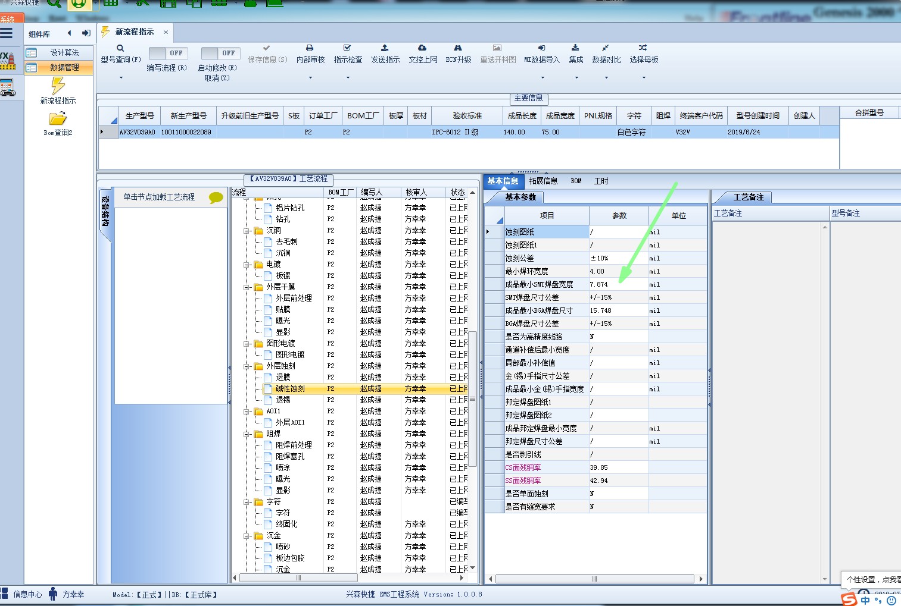Open the Bom查询2 folder icon
901x606 pixels.
[x=58, y=119]
